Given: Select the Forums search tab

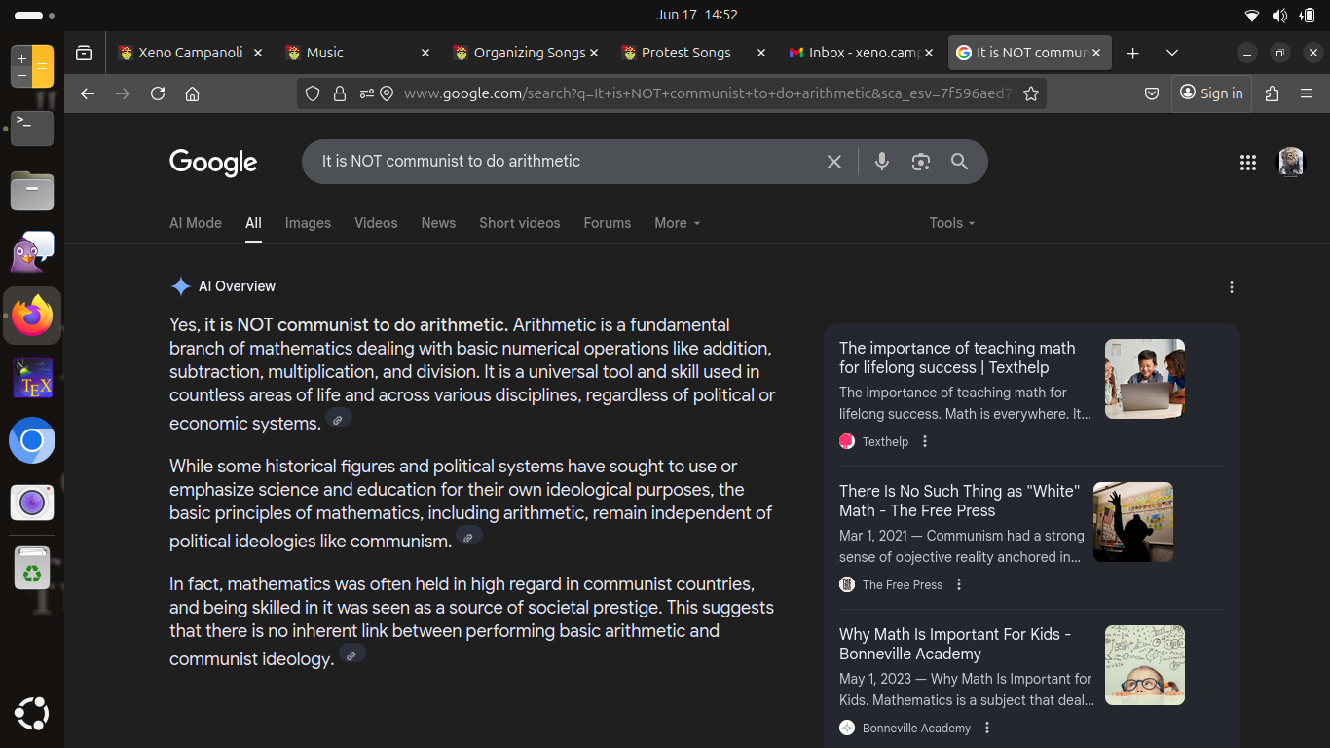Looking at the screenshot, I should click(x=608, y=223).
